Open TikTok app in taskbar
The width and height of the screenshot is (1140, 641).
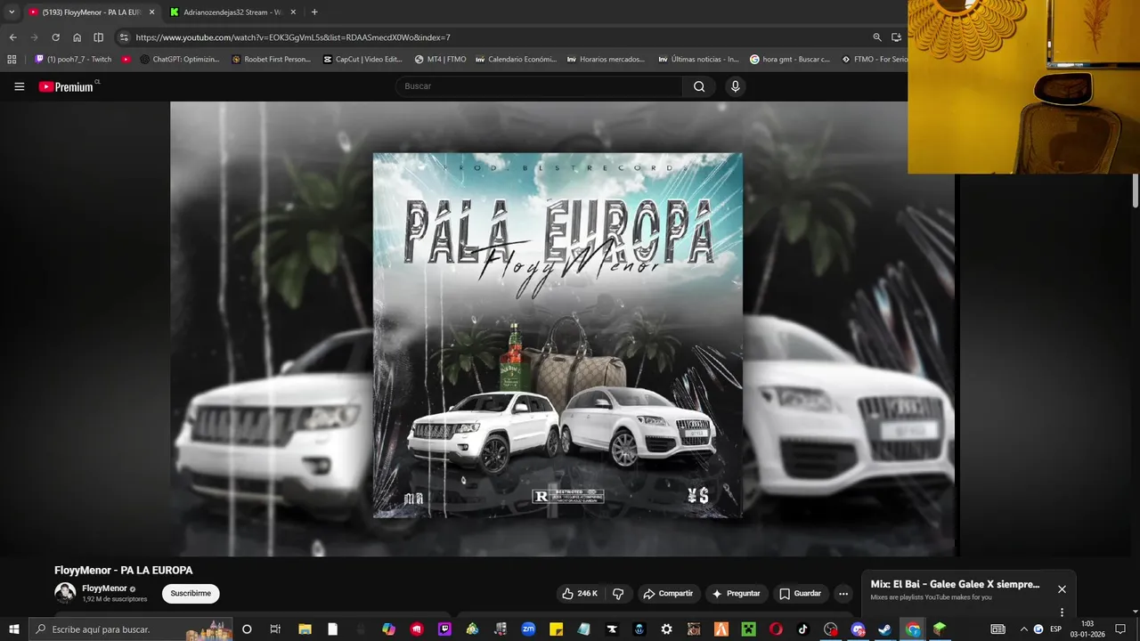tap(803, 629)
